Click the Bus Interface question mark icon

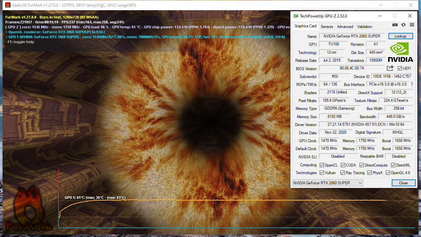(412, 84)
